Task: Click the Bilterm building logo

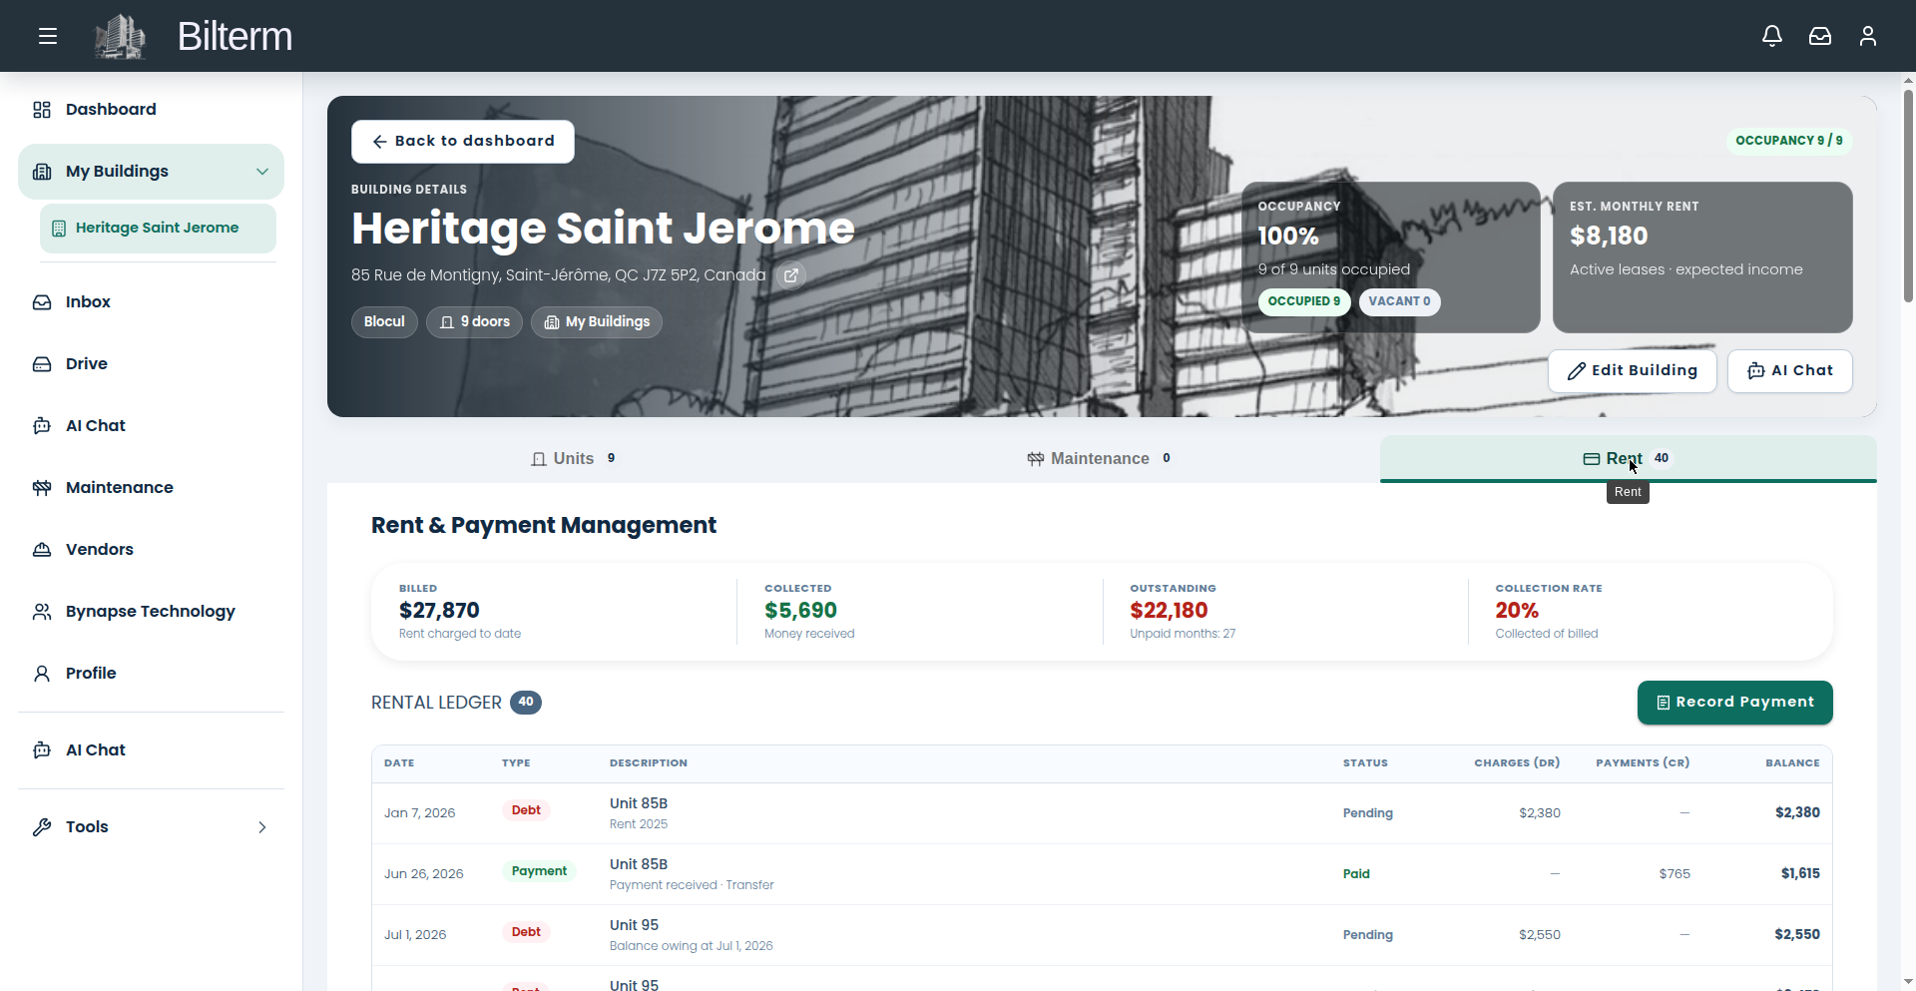Action: click(120, 36)
